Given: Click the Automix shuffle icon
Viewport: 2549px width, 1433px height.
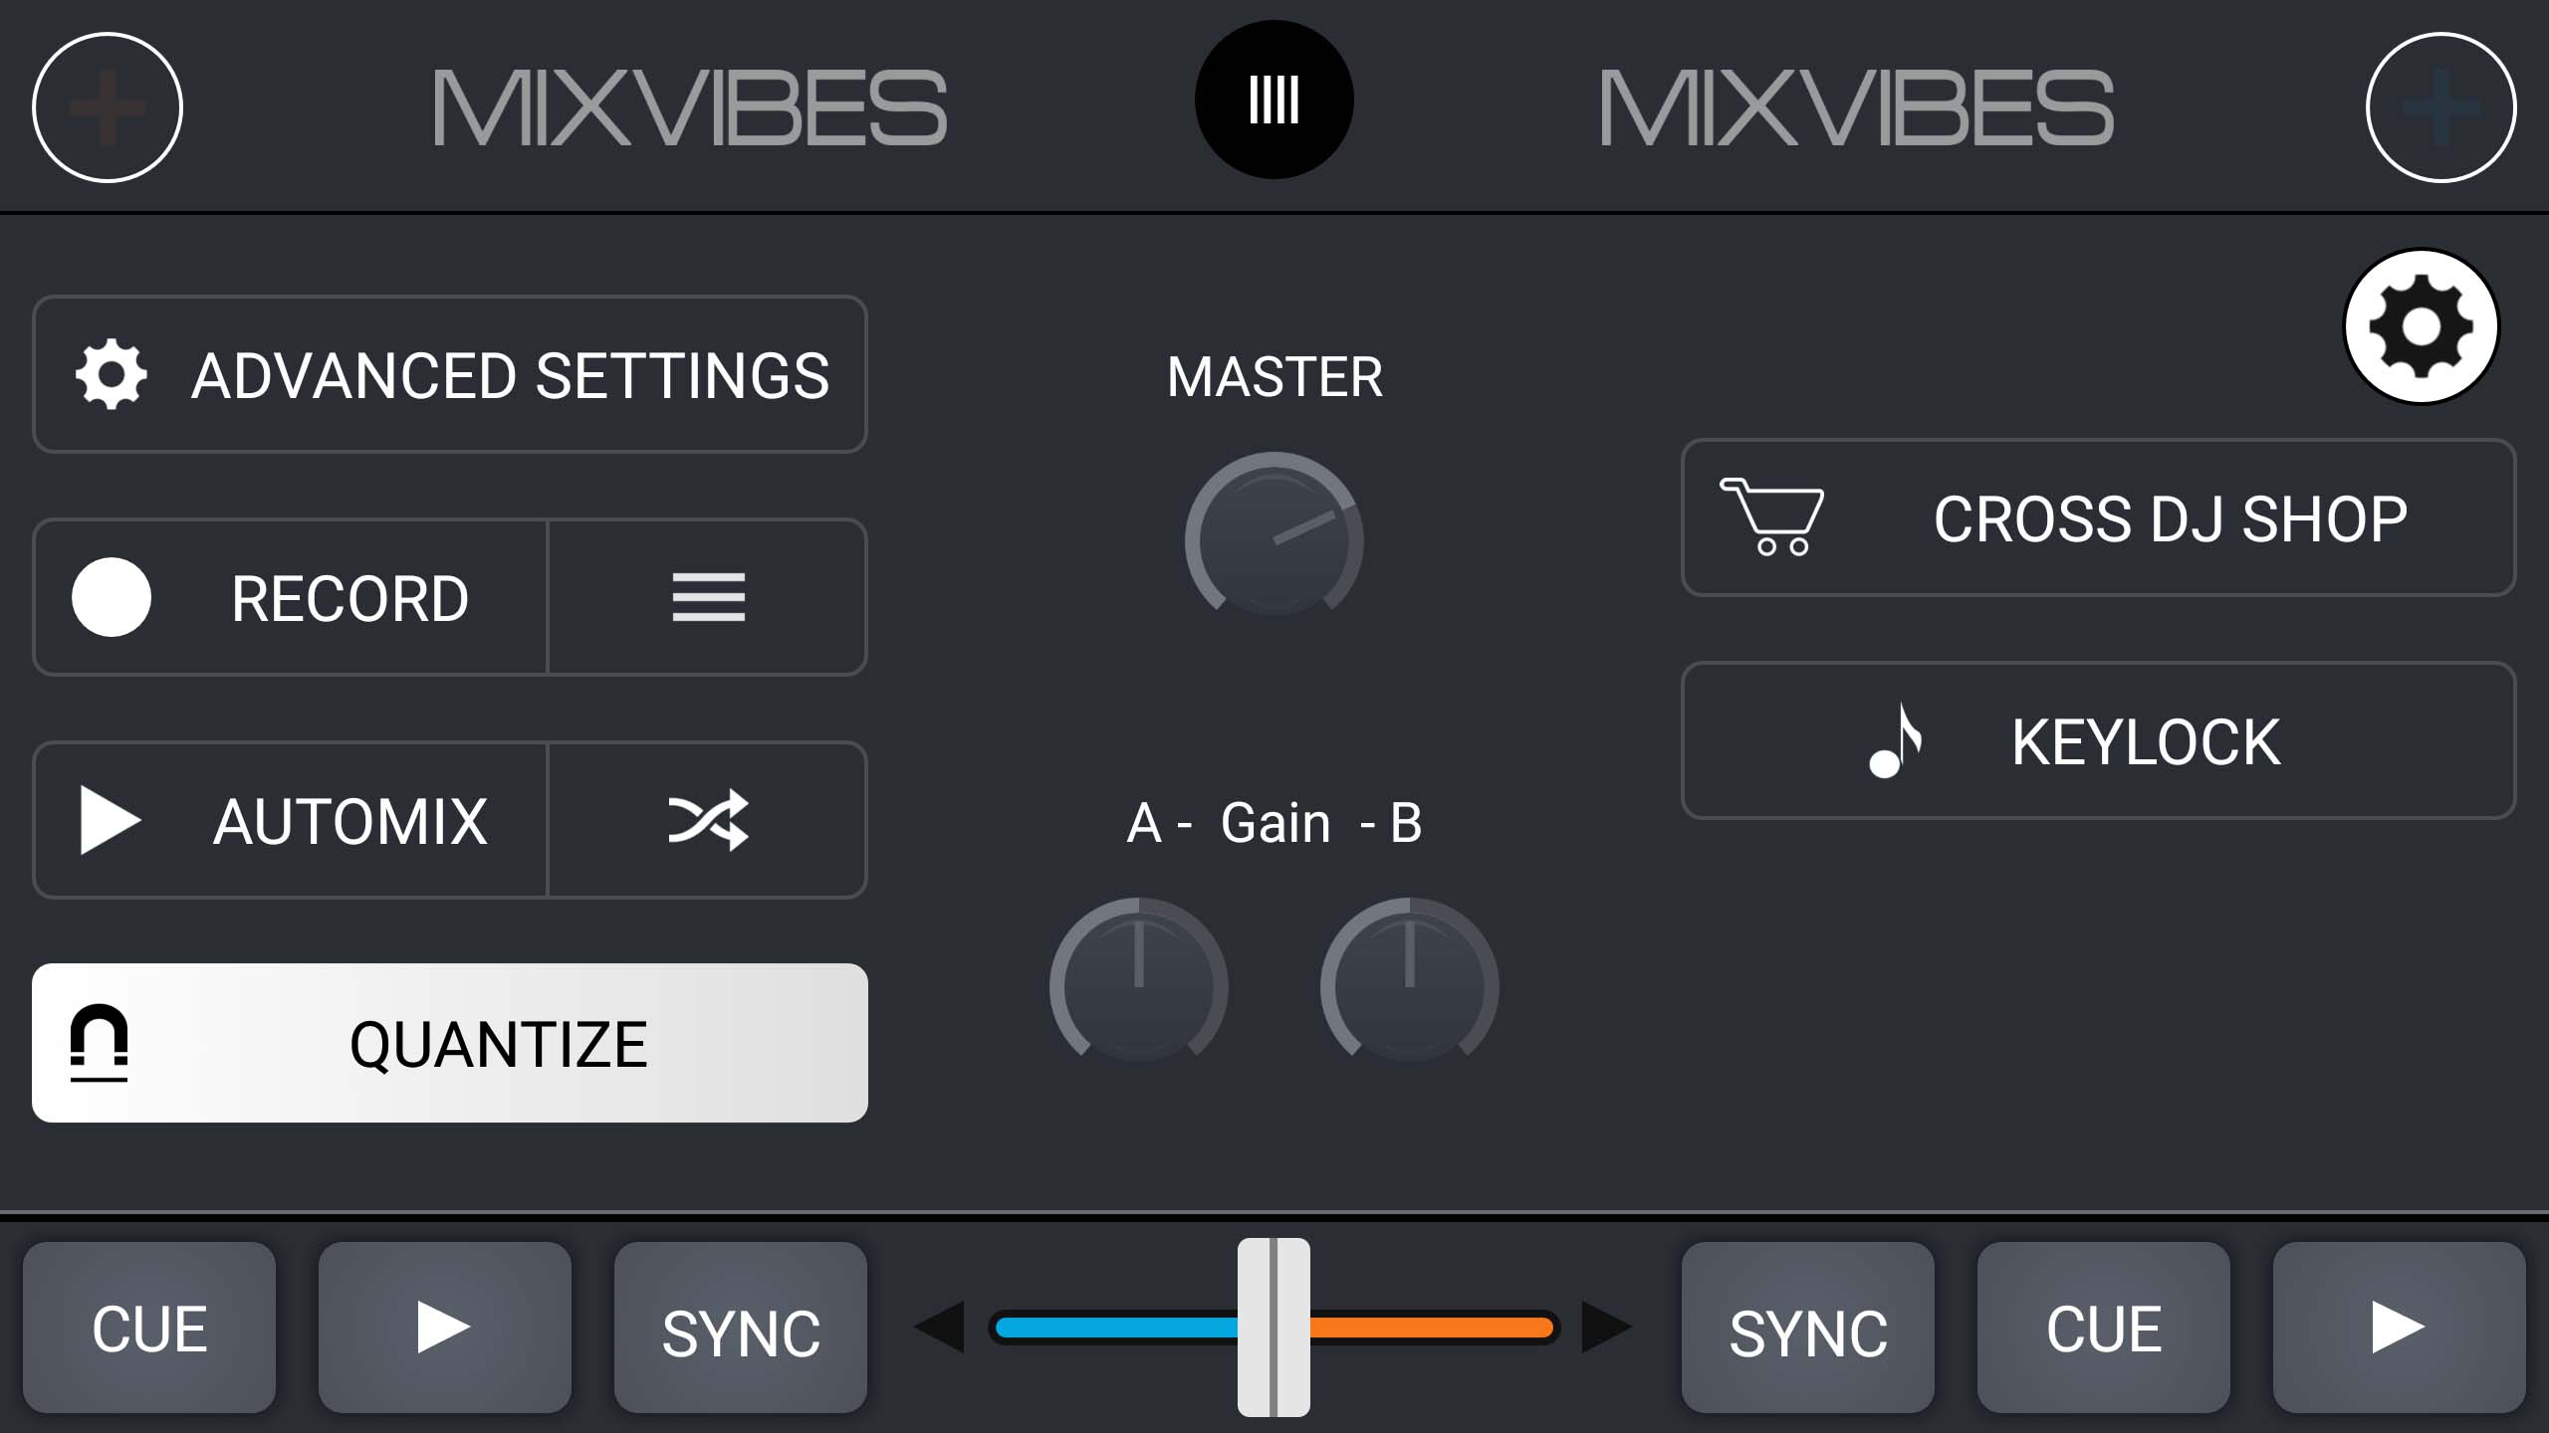Looking at the screenshot, I should click(709, 819).
